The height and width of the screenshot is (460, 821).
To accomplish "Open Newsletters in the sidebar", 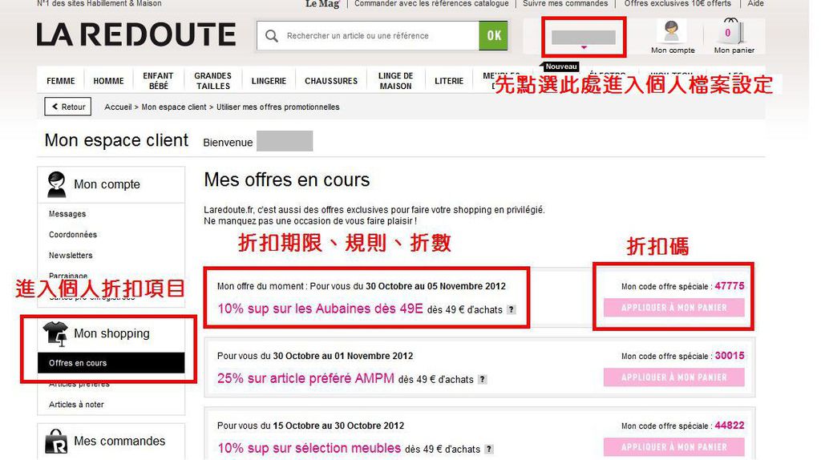I will [x=71, y=256].
